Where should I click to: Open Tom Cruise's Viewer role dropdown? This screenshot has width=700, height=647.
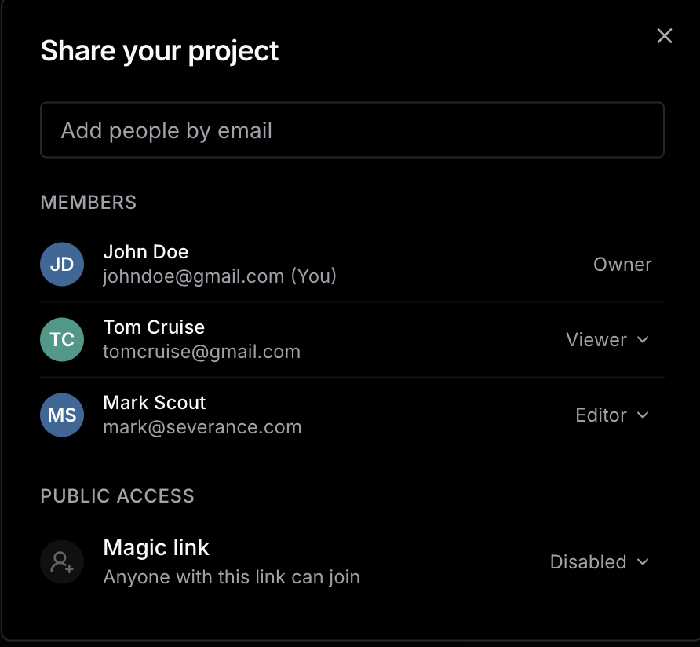pyautogui.click(x=607, y=340)
